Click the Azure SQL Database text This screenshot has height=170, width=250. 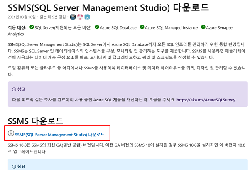tap(118, 27)
